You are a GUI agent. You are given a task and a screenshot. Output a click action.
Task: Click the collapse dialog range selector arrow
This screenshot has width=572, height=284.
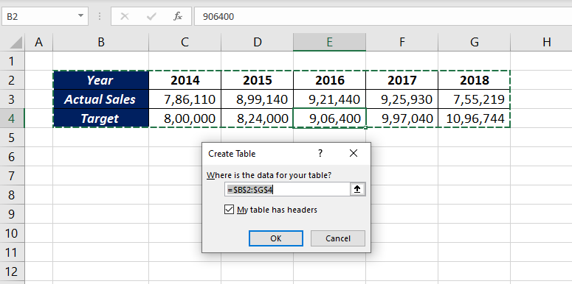(x=358, y=189)
